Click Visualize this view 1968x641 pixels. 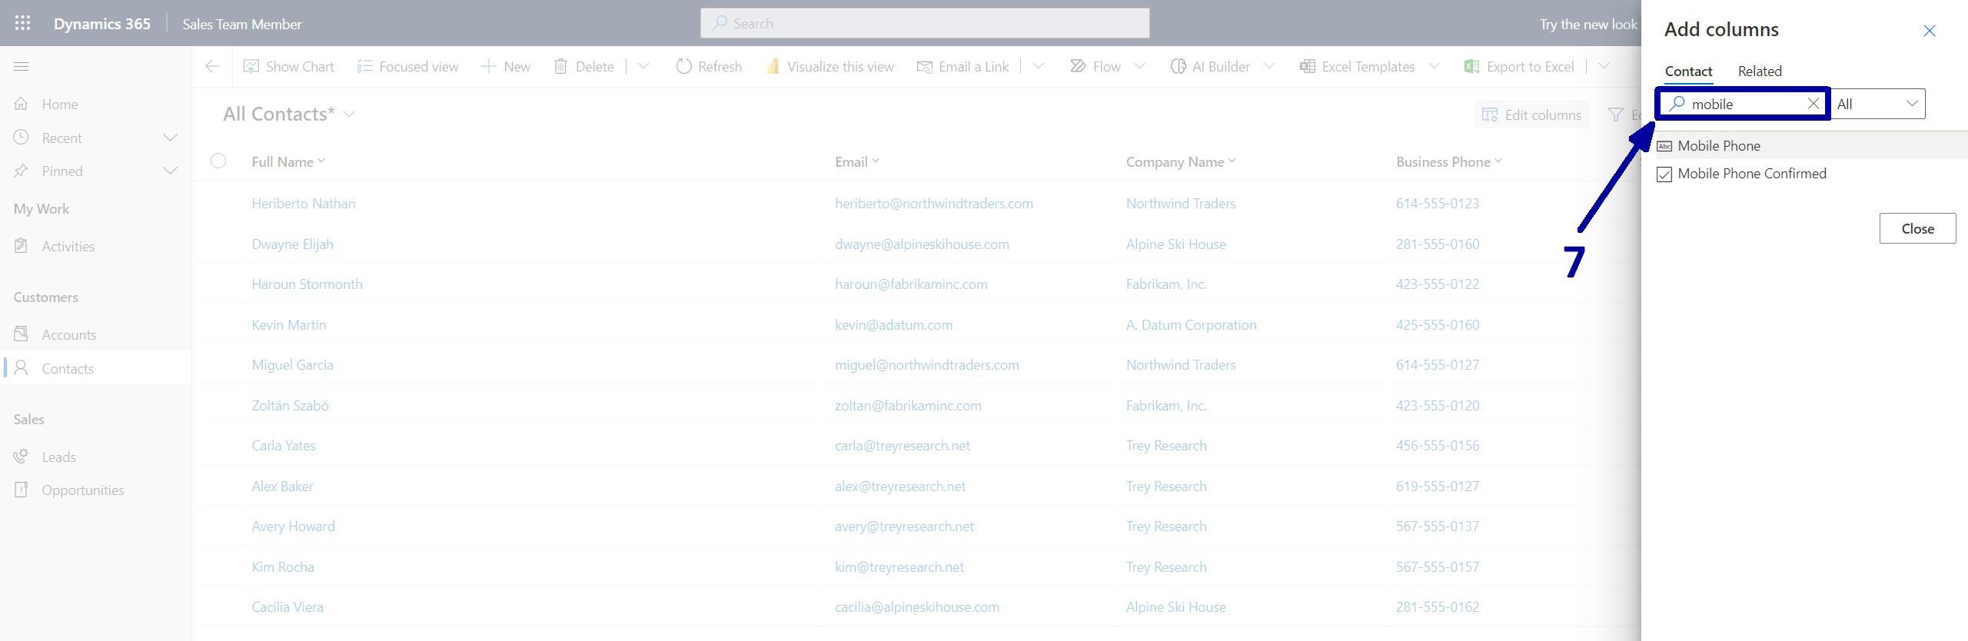(x=829, y=67)
